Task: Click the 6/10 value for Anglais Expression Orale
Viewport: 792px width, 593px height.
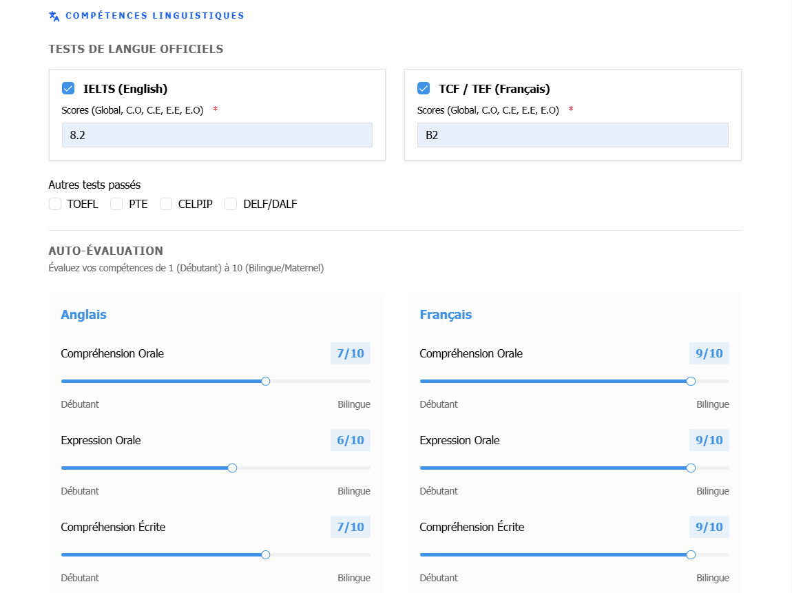Action: click(x=351, y=441)
